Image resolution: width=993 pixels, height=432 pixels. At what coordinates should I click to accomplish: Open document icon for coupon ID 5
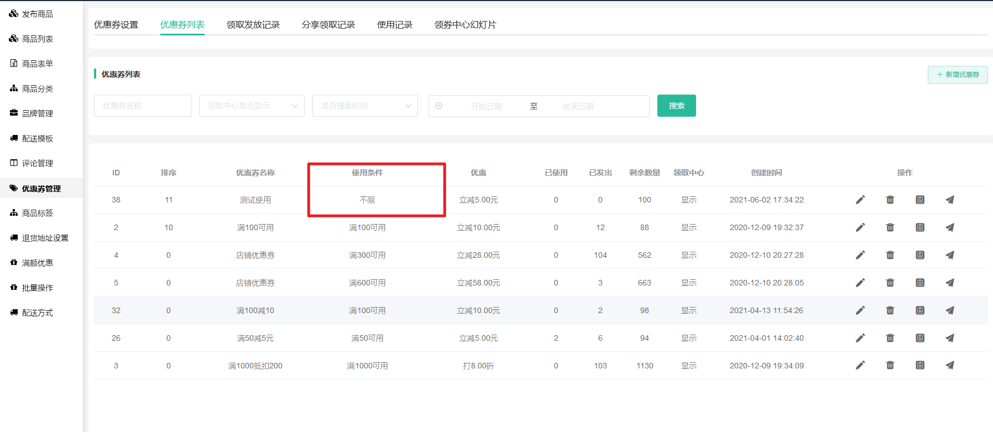[x=920, y=283]
